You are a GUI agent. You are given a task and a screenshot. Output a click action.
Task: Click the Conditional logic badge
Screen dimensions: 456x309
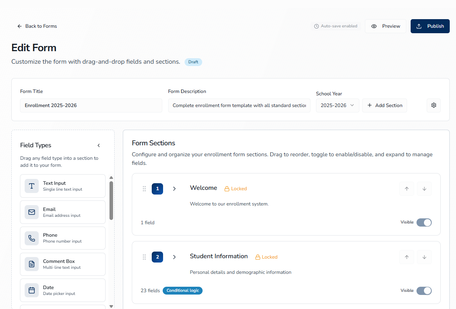(183, 290)
